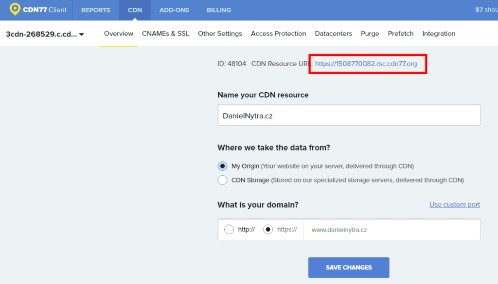Select the http:// protocol radio
Screen dimensions: 498x284
(229, 230)
